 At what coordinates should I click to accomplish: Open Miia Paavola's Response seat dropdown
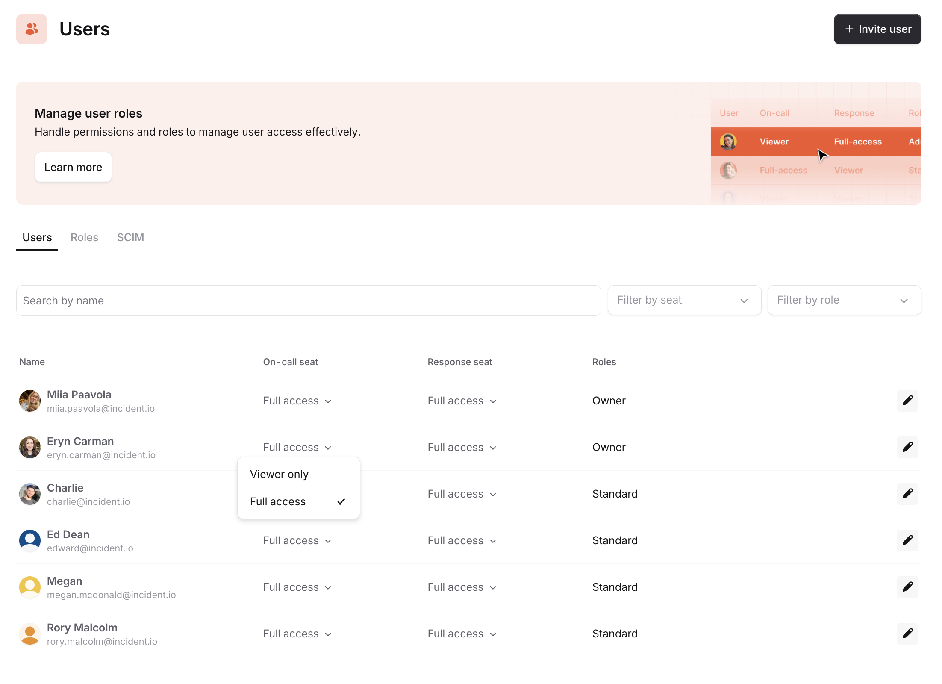pos(462,401)
